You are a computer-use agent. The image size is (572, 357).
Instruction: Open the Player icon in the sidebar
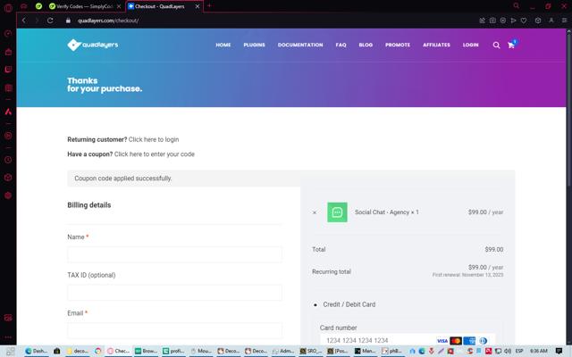click(8, 136)
